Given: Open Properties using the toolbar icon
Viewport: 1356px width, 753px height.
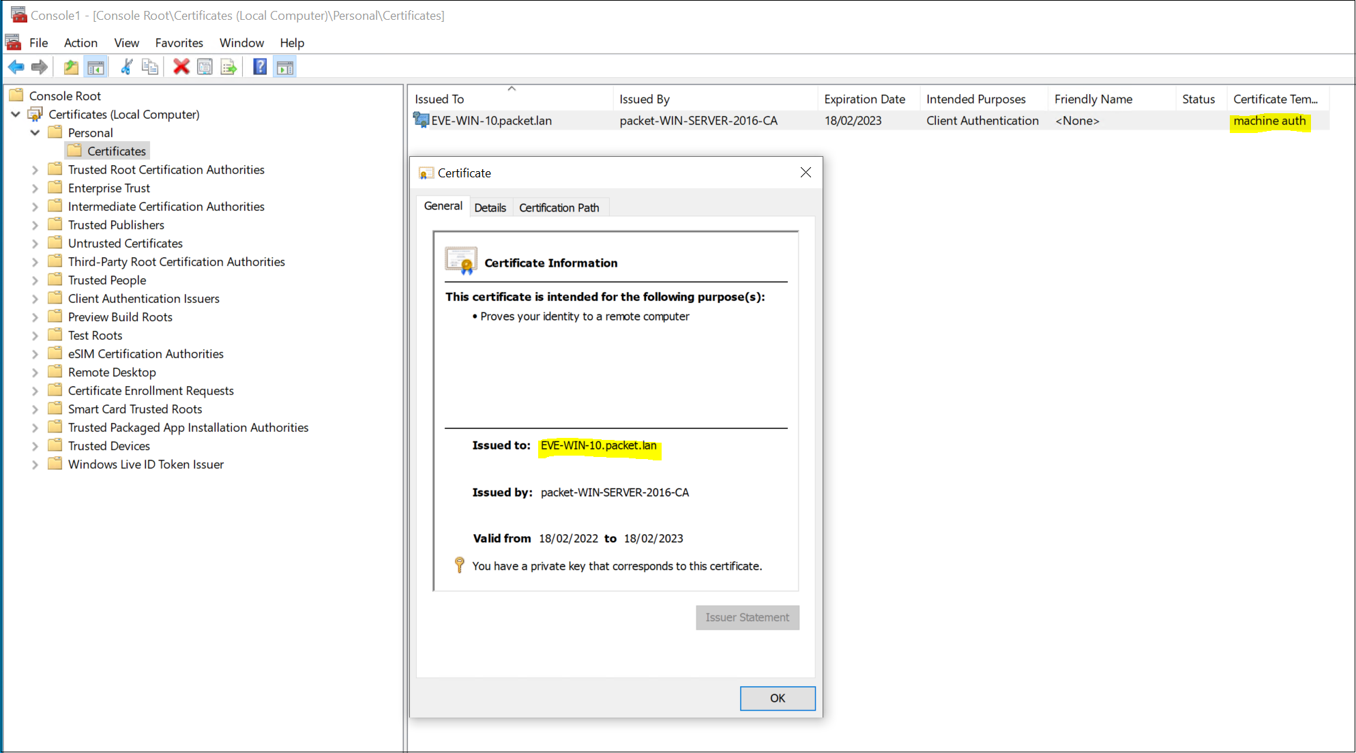Looking at the screenshot, I should (205, 66).
